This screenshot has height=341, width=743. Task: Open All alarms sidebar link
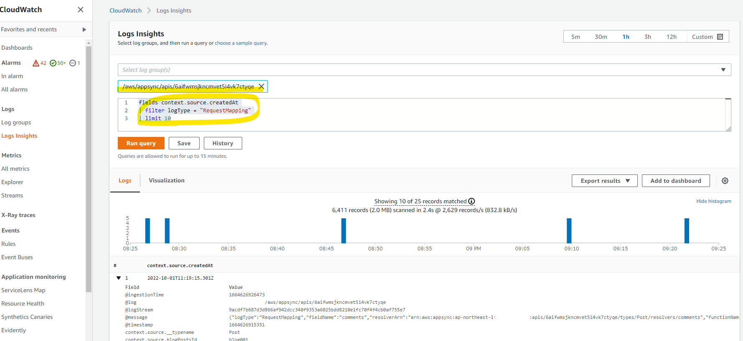coord(15,89)
